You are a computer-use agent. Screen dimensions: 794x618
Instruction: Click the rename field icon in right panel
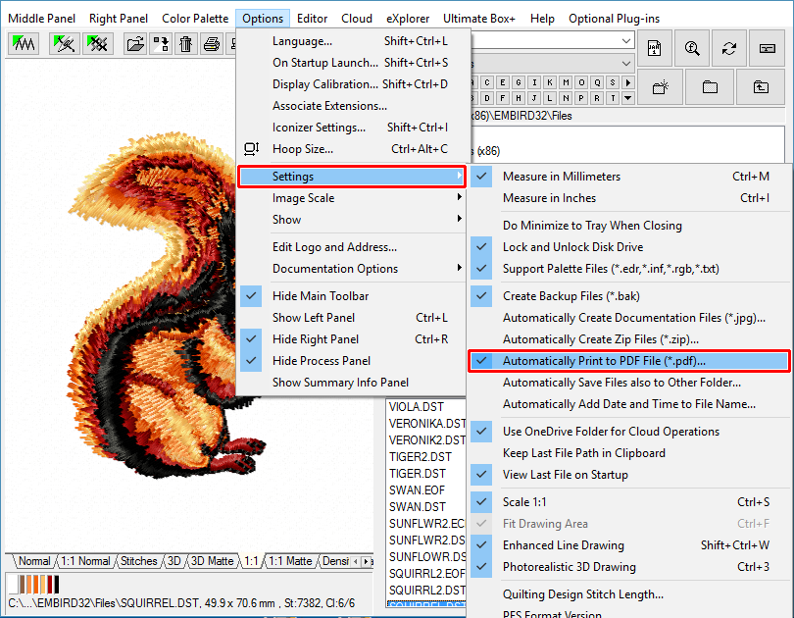pyautogui.click(x=768, y=48)
